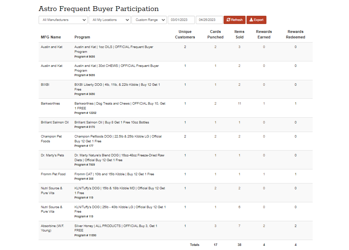Click the MFG Name column header
Image resolution: width=349 pixels, height=250 pixels.
(51, 37)
